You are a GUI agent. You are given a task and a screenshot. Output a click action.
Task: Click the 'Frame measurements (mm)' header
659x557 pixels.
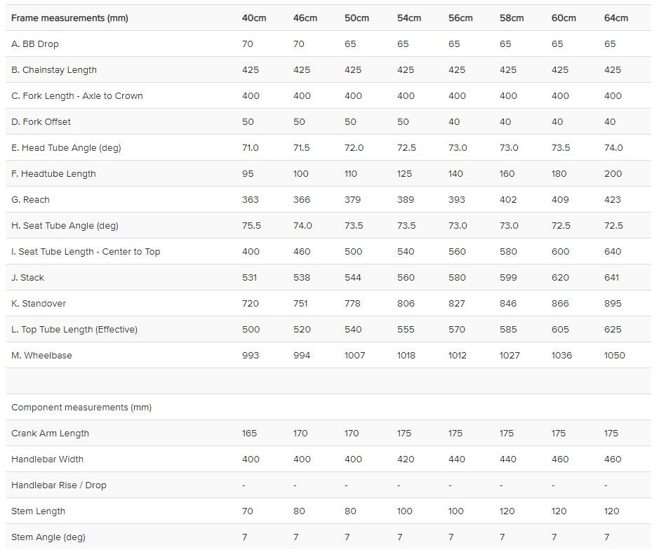tap(69, 18)
